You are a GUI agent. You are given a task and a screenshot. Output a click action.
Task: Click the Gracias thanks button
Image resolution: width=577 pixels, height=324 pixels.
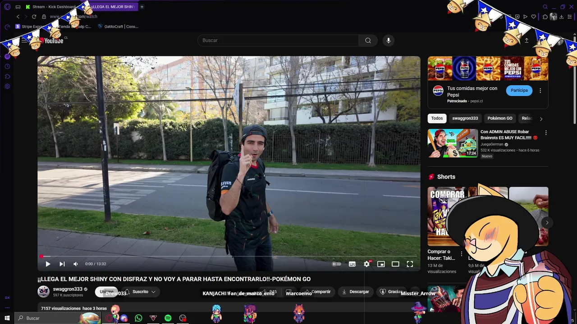point(391,292)
